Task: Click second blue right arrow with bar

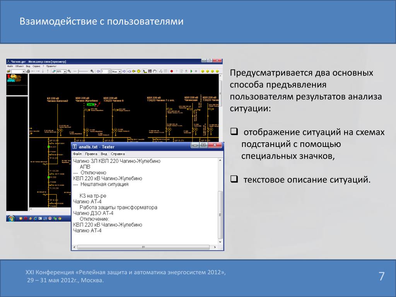Action: (x=129, y=72)
